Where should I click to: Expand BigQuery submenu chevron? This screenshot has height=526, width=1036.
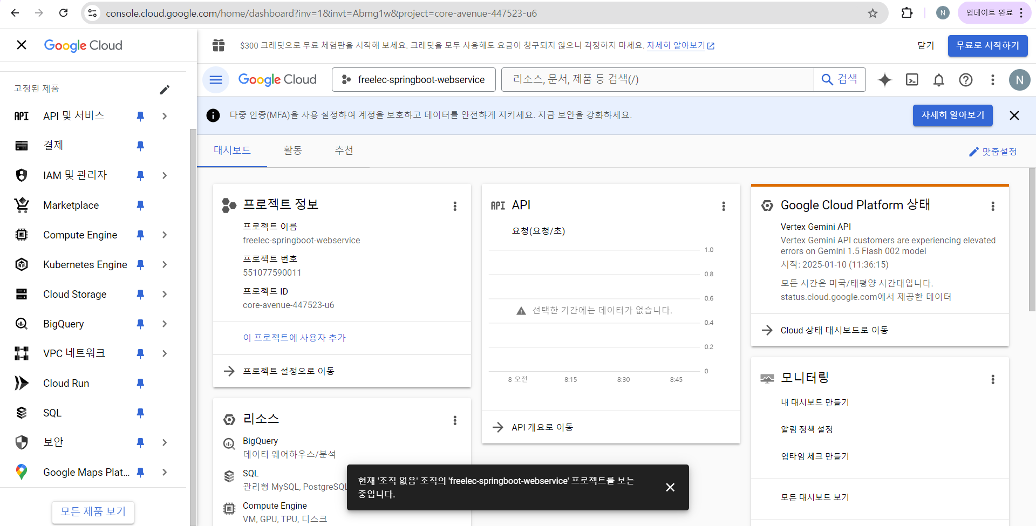165,324
